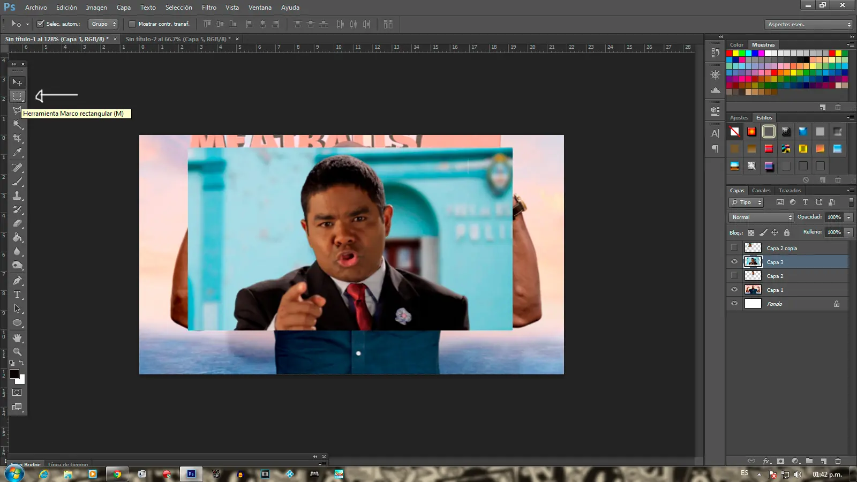Select the Pen tool
Screen dimensions: 857x482
(x=17, y=280)
